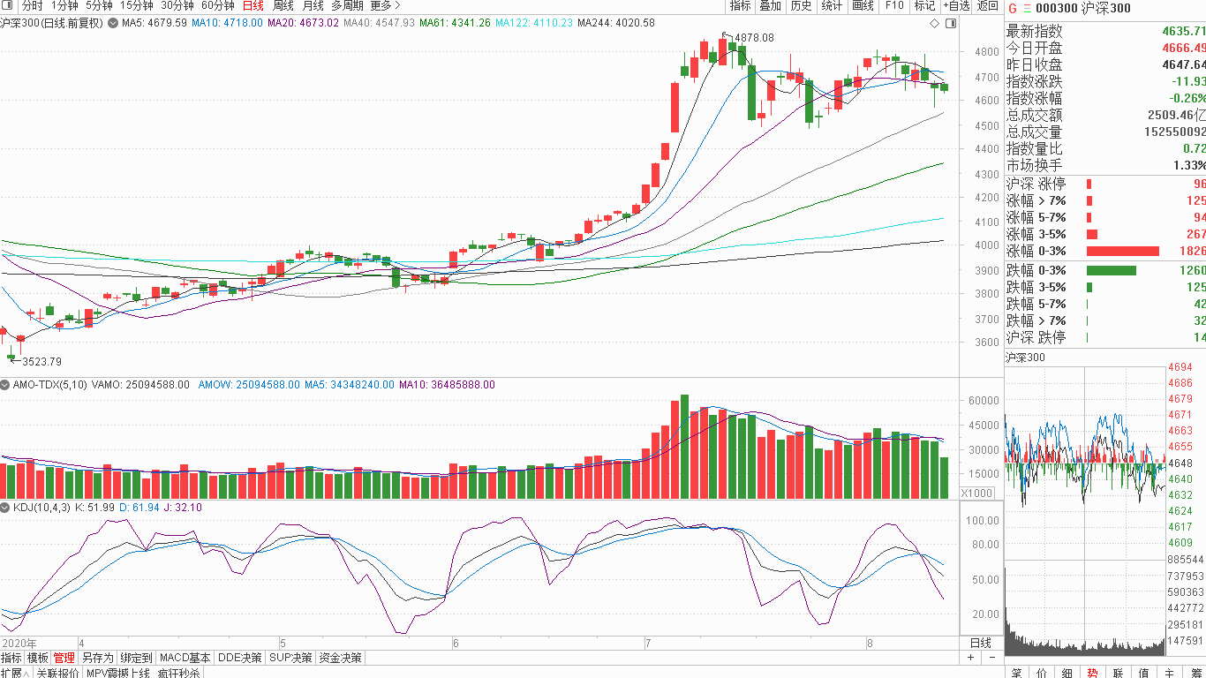Click the 标记 mark button
Image resolution: width=1206 pixels, height=678 pixels.
[924, 6]
